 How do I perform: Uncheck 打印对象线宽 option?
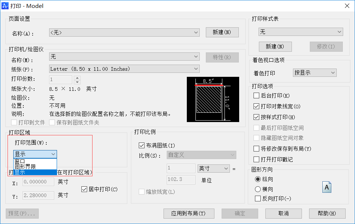point(256,106)
